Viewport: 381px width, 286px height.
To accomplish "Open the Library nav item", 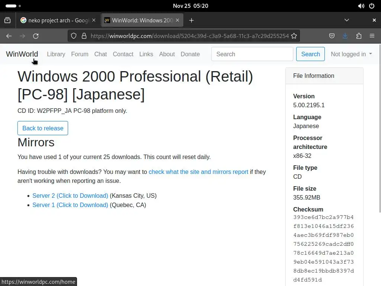I will pyautogui.click(x=56, y=54).
